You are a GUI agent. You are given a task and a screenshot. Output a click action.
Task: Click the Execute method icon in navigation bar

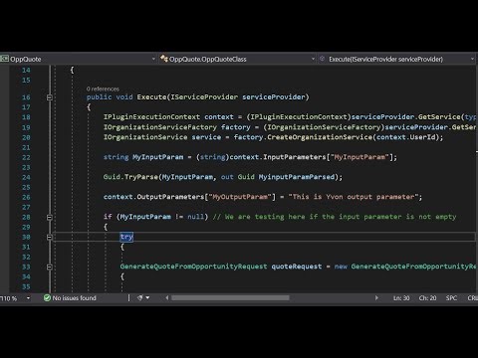coord(322,59)
